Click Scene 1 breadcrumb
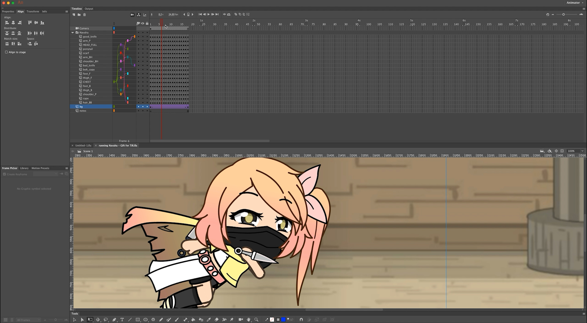 [x=88, y=151]
